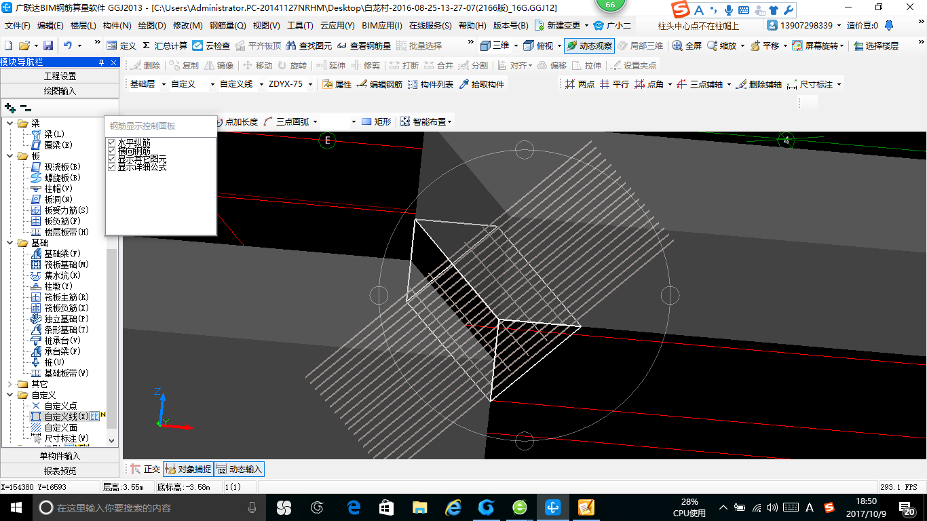Screen dimensions: 927x521
Task: Select 自定义线(X) in tree
Action: [x=66, y=417]
